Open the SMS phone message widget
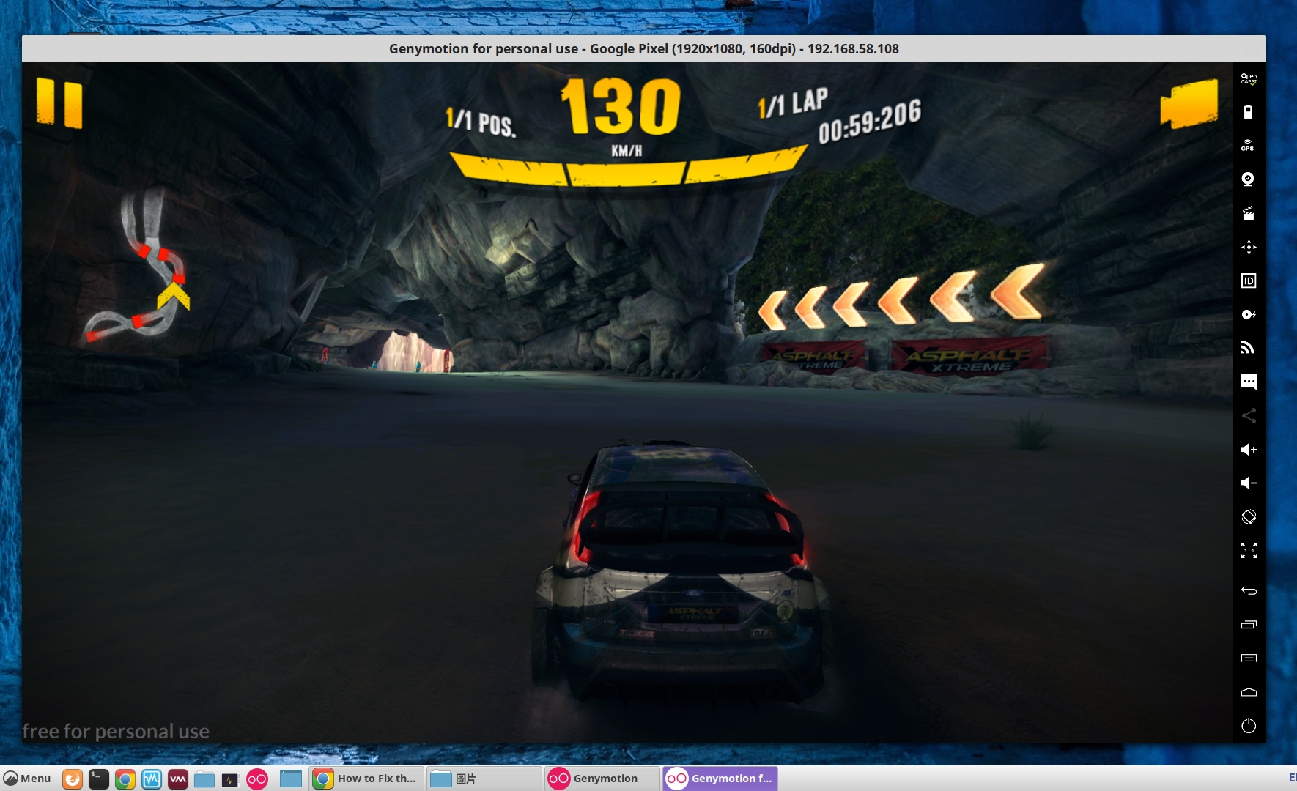This screenshot has height=791, width=1297. click(1248, 382)
